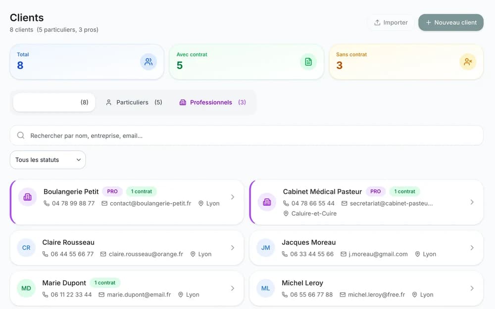495x309 pixels.
Task: Click the Boulangerie Petit building avatar
Action: point(27,197)
